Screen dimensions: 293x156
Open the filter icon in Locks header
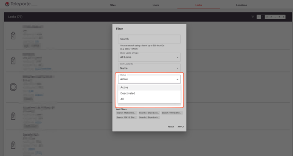(x=253, y=17)
